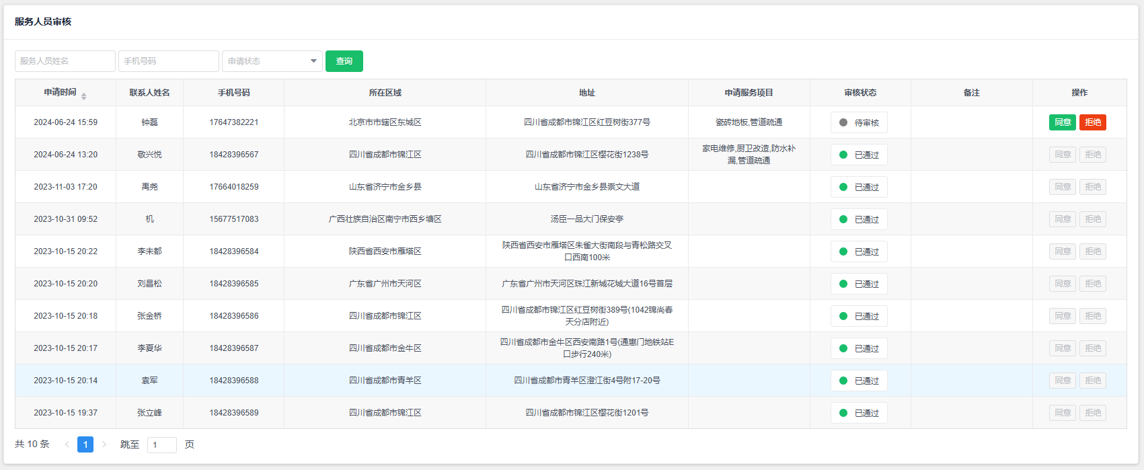The image size is (1144, 470).
Task: Click the disabled 拒绝 button for 李未都
Action: click(x=1092, y=251)
